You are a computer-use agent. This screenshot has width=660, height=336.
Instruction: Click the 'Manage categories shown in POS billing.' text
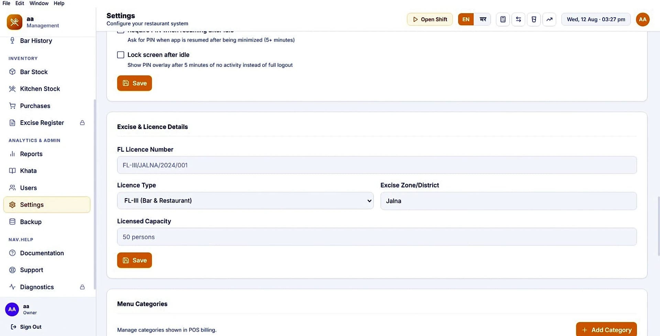coord(167,330)
